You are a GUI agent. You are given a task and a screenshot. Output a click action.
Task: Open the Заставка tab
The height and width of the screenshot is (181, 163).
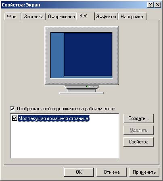(x=33, y=17)
